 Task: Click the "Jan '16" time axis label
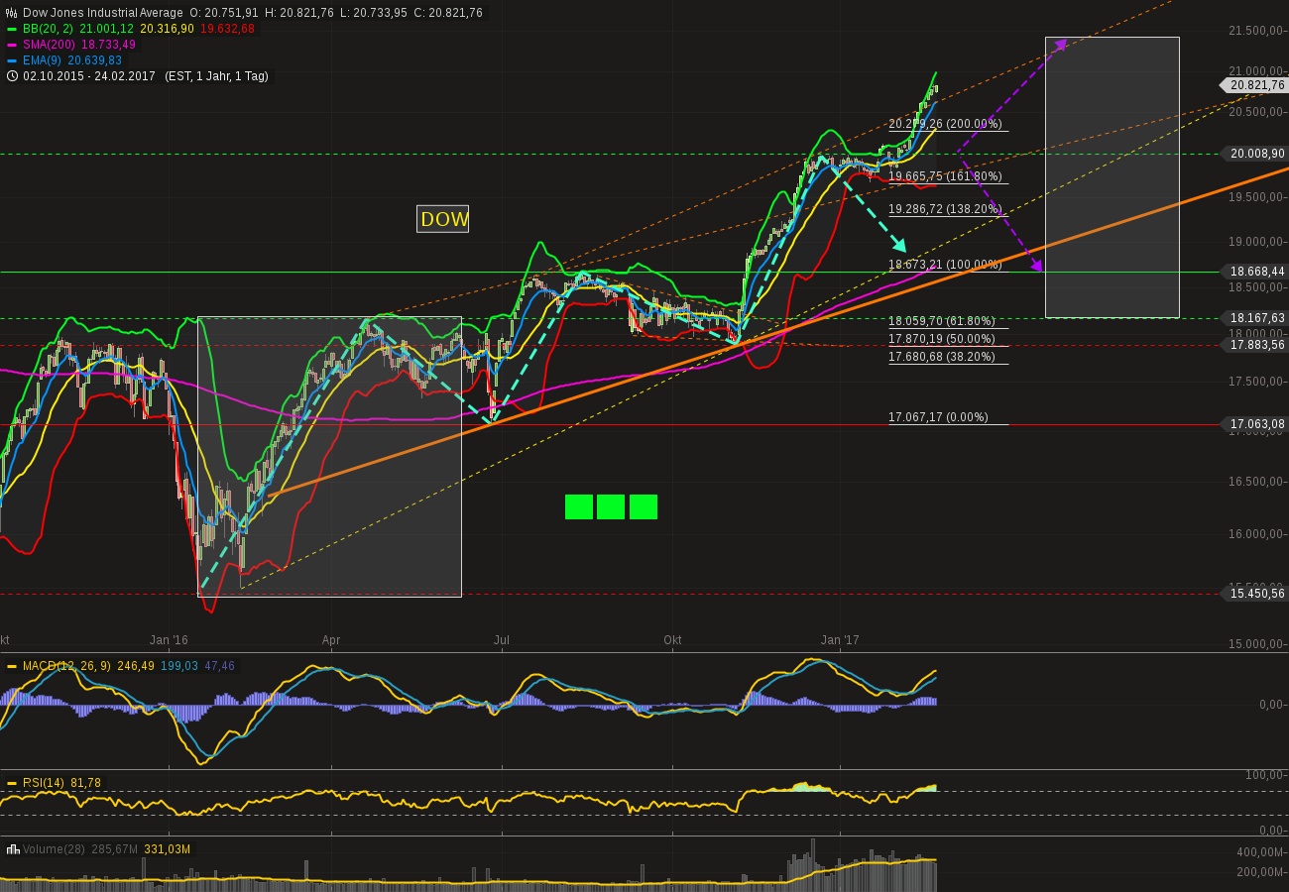(169, 640)
